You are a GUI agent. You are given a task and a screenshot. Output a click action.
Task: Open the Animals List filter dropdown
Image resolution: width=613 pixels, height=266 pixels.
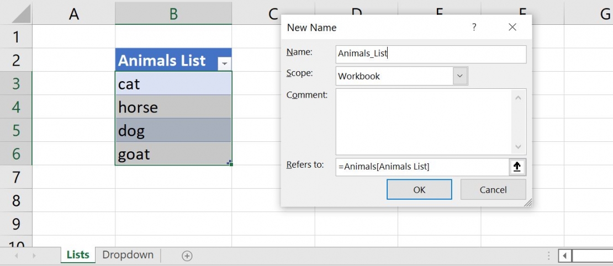(x=224, y=64)
